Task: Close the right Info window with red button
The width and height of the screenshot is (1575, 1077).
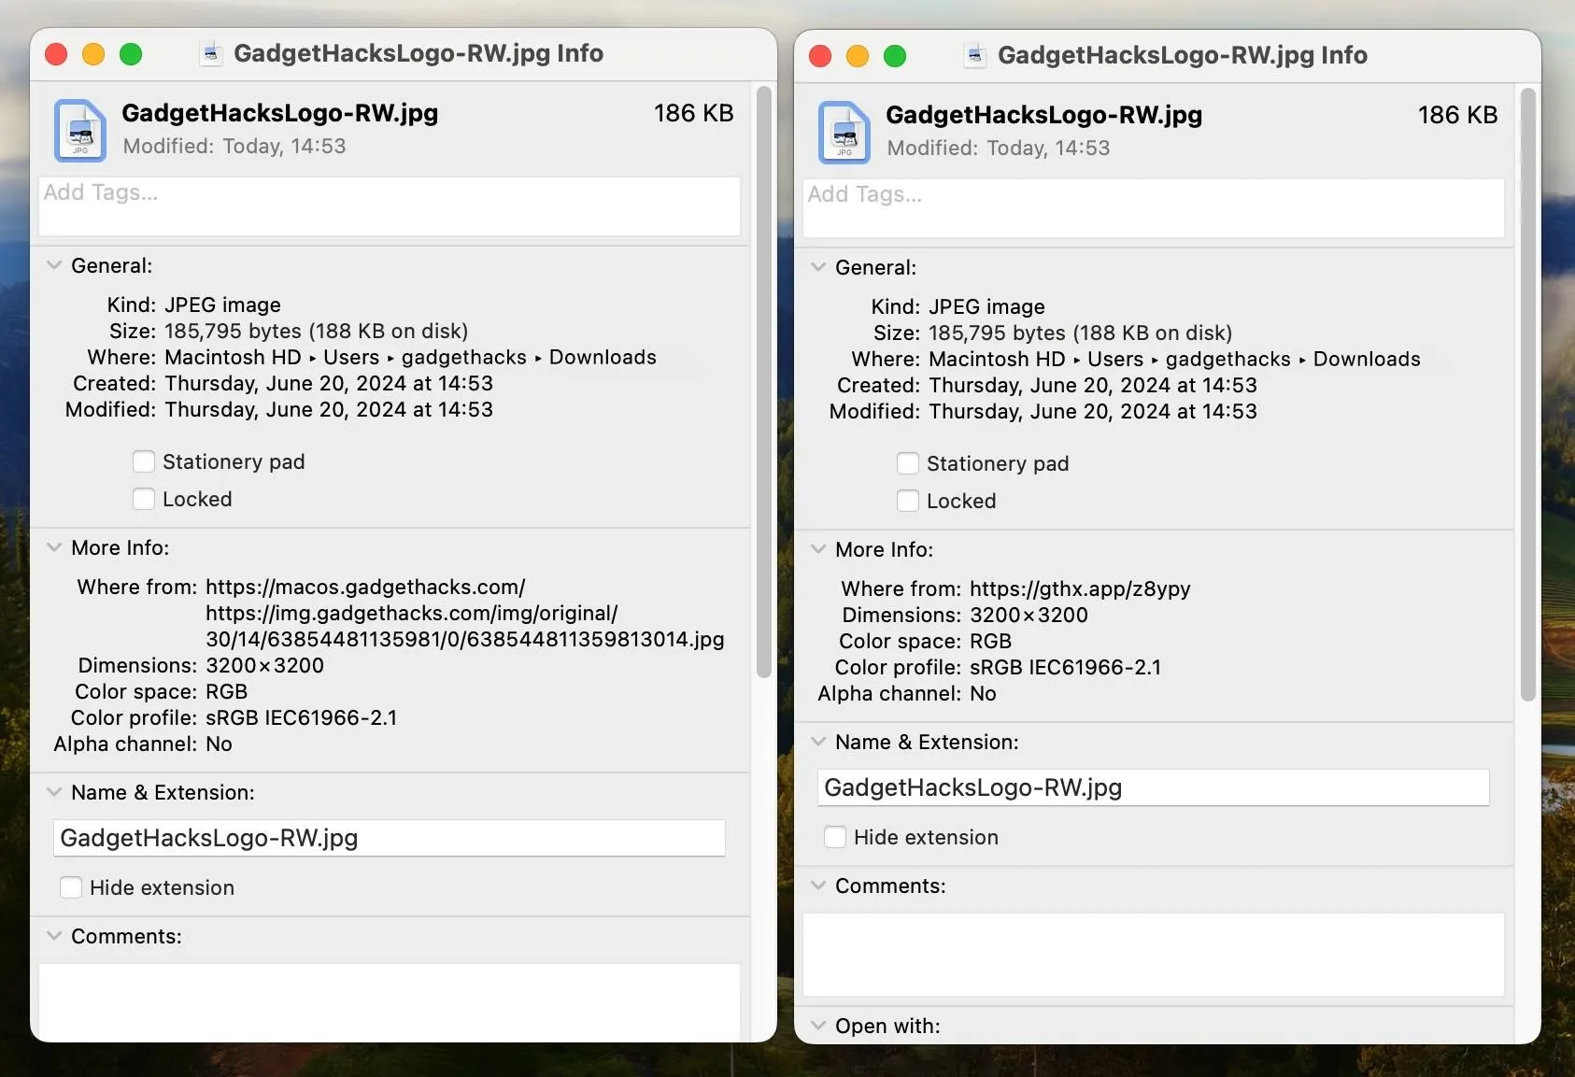Action: pyautogui.click(x=820, y=56)
